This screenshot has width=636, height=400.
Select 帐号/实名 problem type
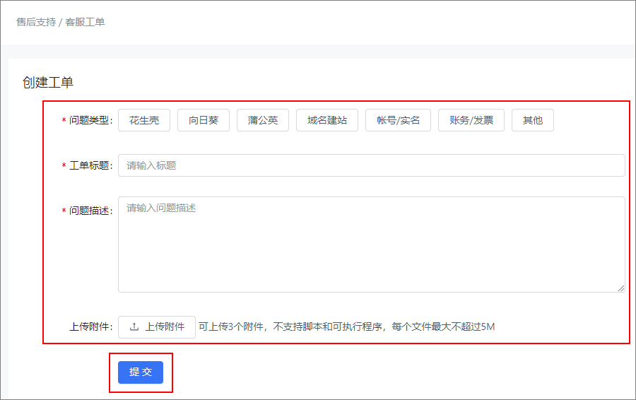[x=398, y=120]
